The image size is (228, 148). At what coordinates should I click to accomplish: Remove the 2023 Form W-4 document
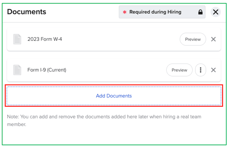213,39
